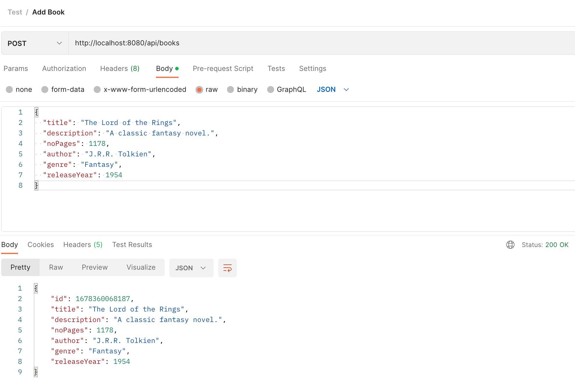Click the Test breadcrumb link

(15, 12)
